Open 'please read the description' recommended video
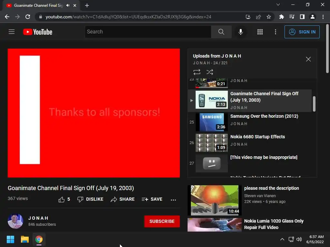The height and width of the screenshot is (247, 330). pyautogui.click(x=271, y=188)
